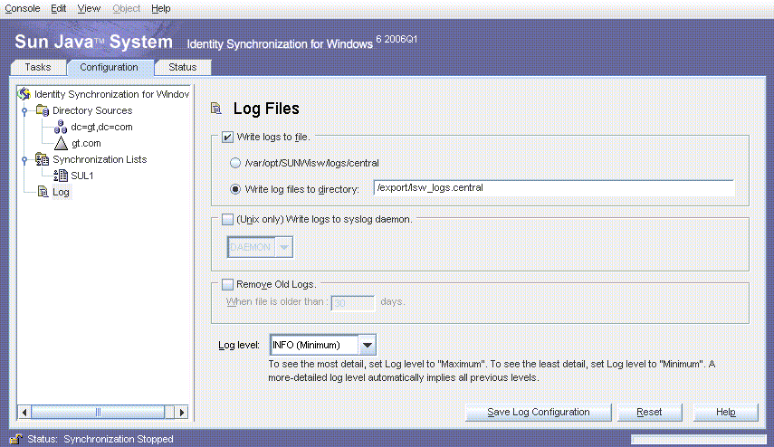Select Write log files to directory radio
This screenshot has height=447, width=774.
click(235, 189)
